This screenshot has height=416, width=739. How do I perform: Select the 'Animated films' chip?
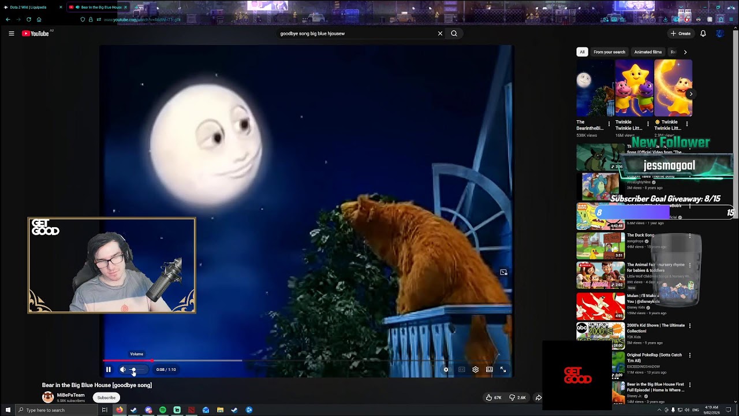click(x=648, y=52)
